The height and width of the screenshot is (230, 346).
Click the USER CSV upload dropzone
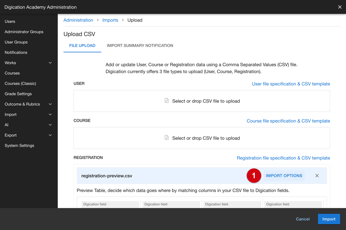[x=202, y=101]
